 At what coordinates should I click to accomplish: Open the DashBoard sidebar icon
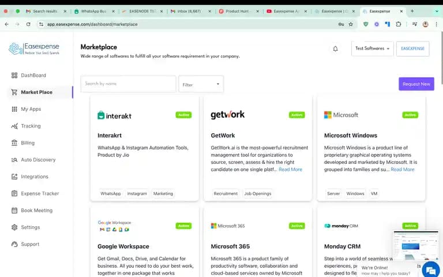click(x=14, y=75)
